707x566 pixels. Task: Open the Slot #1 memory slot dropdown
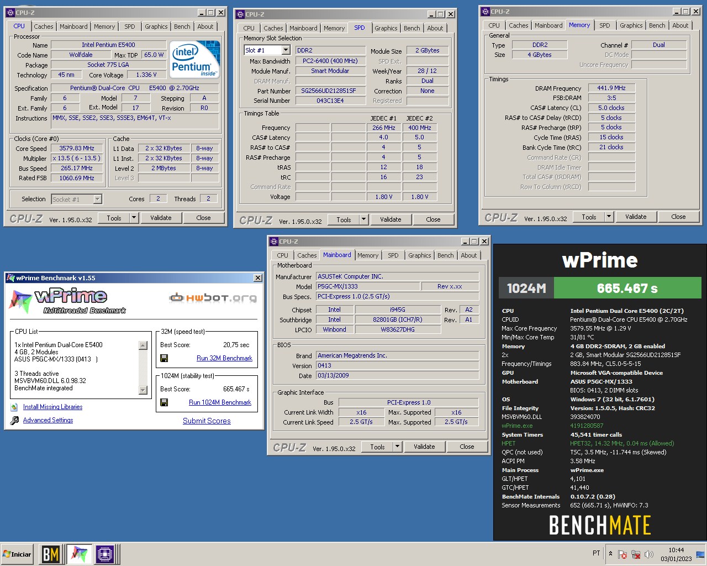click(286, 50)
